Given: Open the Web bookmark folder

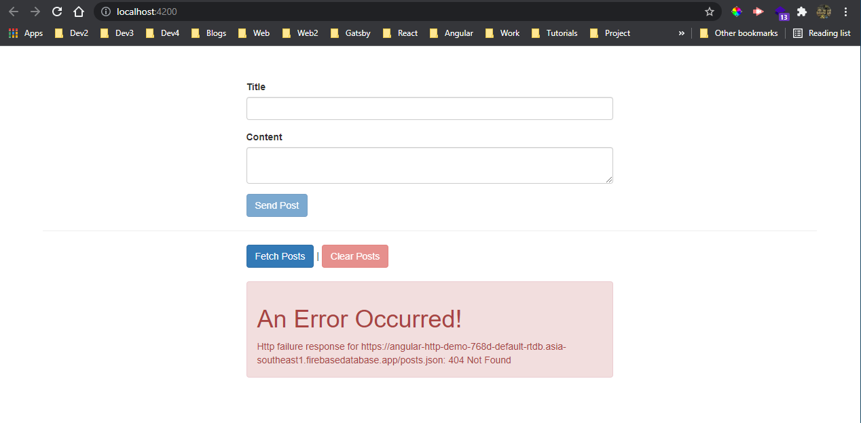Looking at the screenshot, I should click(x=253, y=33).
